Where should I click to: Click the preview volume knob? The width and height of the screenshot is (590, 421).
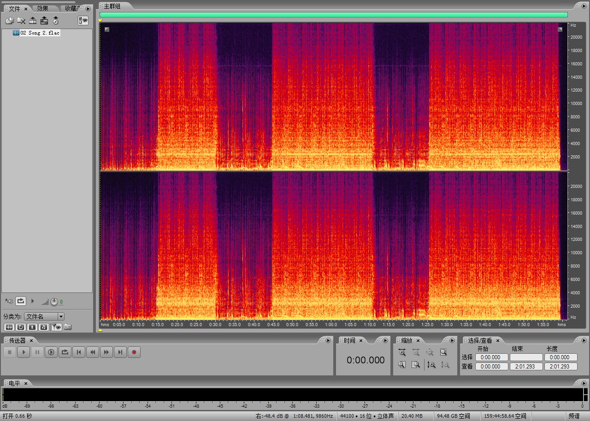54,302
